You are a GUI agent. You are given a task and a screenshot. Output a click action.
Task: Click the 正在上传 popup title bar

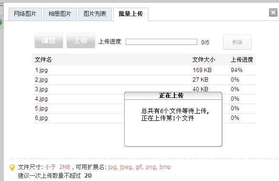(173, 96)
